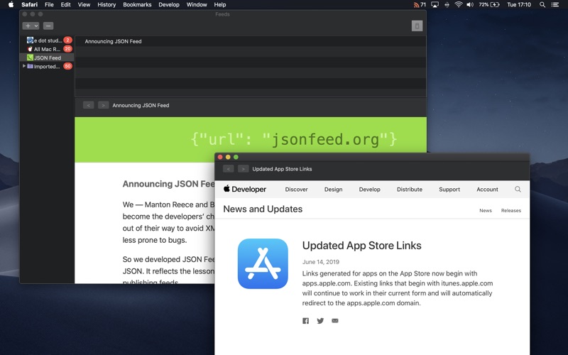
Task: Click the Safari extension icon in Feeds toolbar
Action: click(417, 26)
